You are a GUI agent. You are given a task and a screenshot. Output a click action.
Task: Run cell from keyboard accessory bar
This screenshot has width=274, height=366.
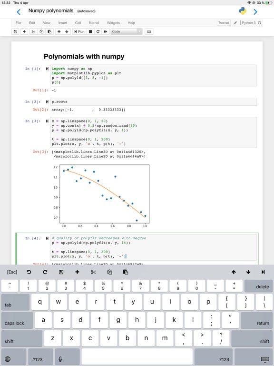pos(263,272)
